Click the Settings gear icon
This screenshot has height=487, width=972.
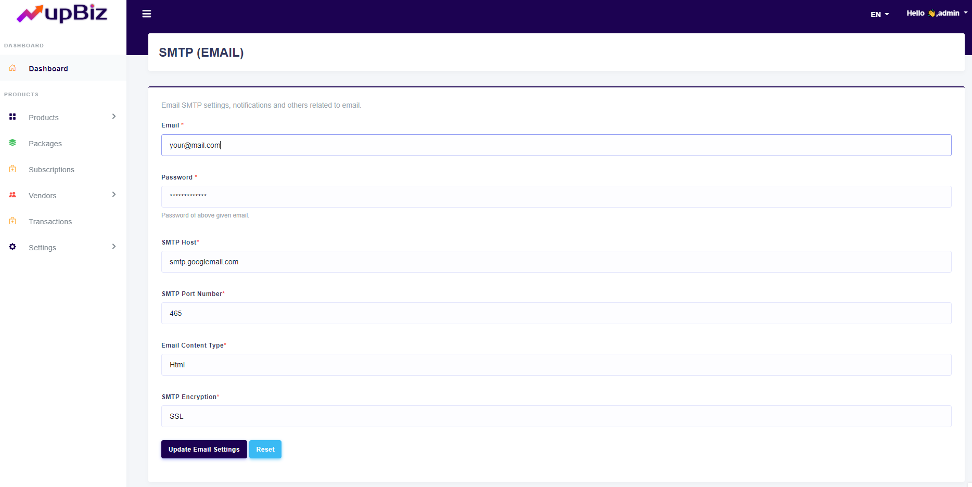(x=12, y=247)
